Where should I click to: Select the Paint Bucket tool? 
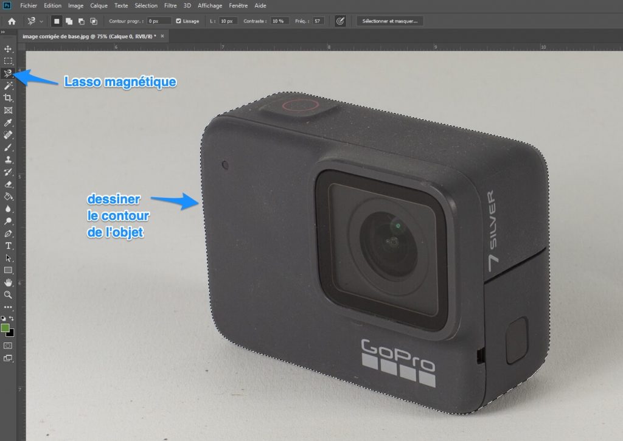8,196
